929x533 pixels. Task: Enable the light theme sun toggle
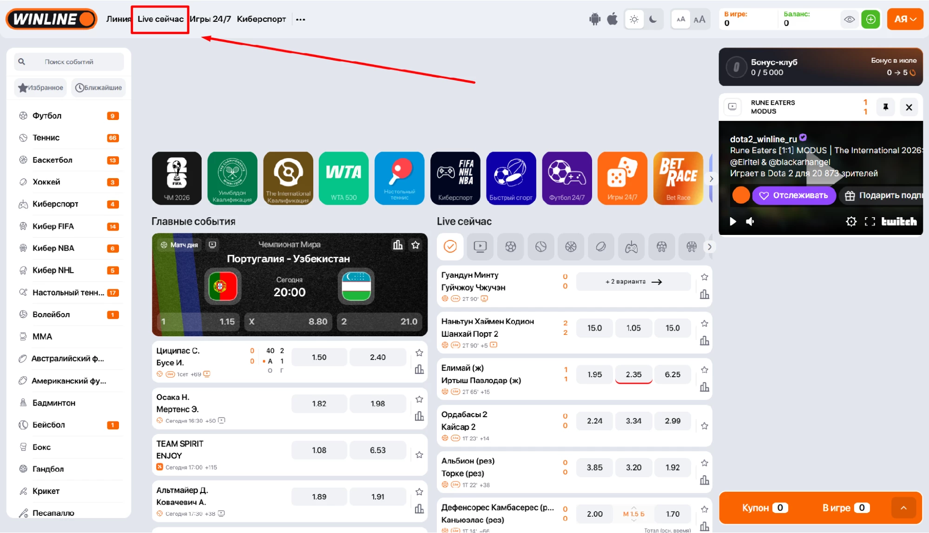634,20
